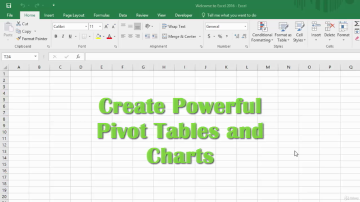Switch to the Formulas tab
The height and width of the screenshot is (202, 360).
tap(101, 15)
